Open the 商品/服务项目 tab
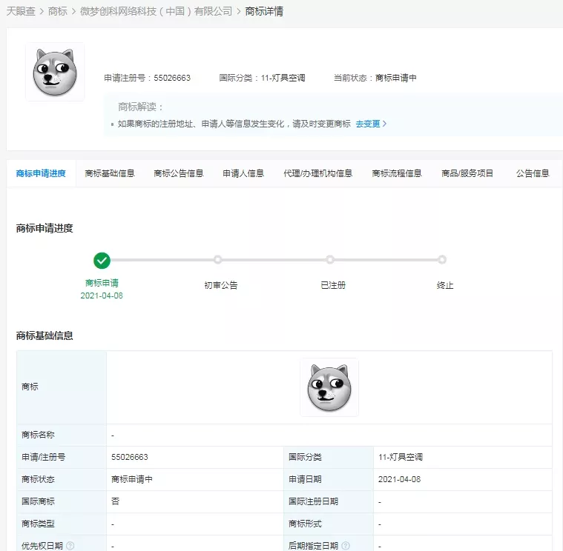Viewport: 563px width, 551px height. click(467, 173)
